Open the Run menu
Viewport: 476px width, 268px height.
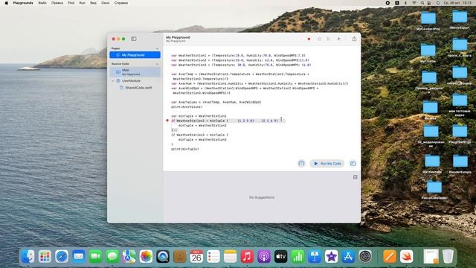tap(83, 3)
